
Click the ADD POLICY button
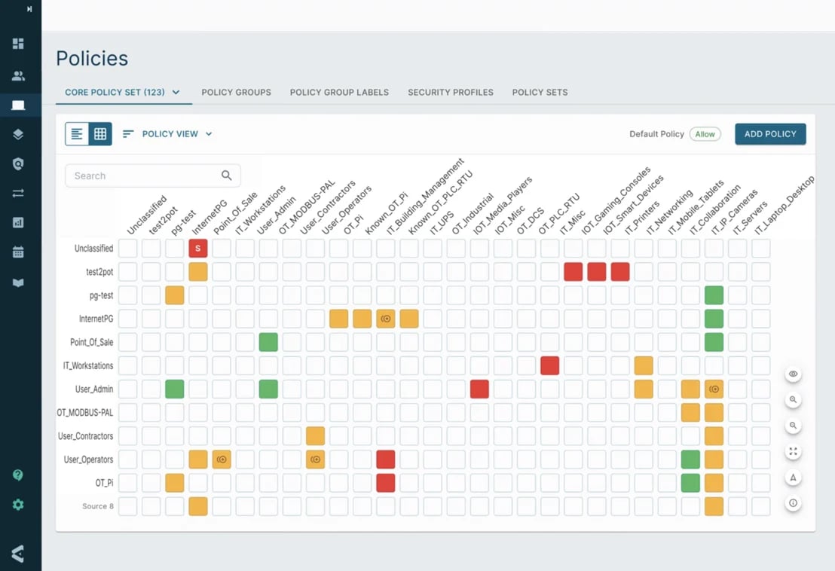(770, 133)
